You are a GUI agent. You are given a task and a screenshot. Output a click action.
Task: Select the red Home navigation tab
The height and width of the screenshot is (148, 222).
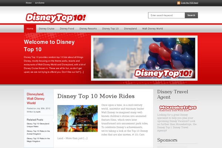click(30, 28)
